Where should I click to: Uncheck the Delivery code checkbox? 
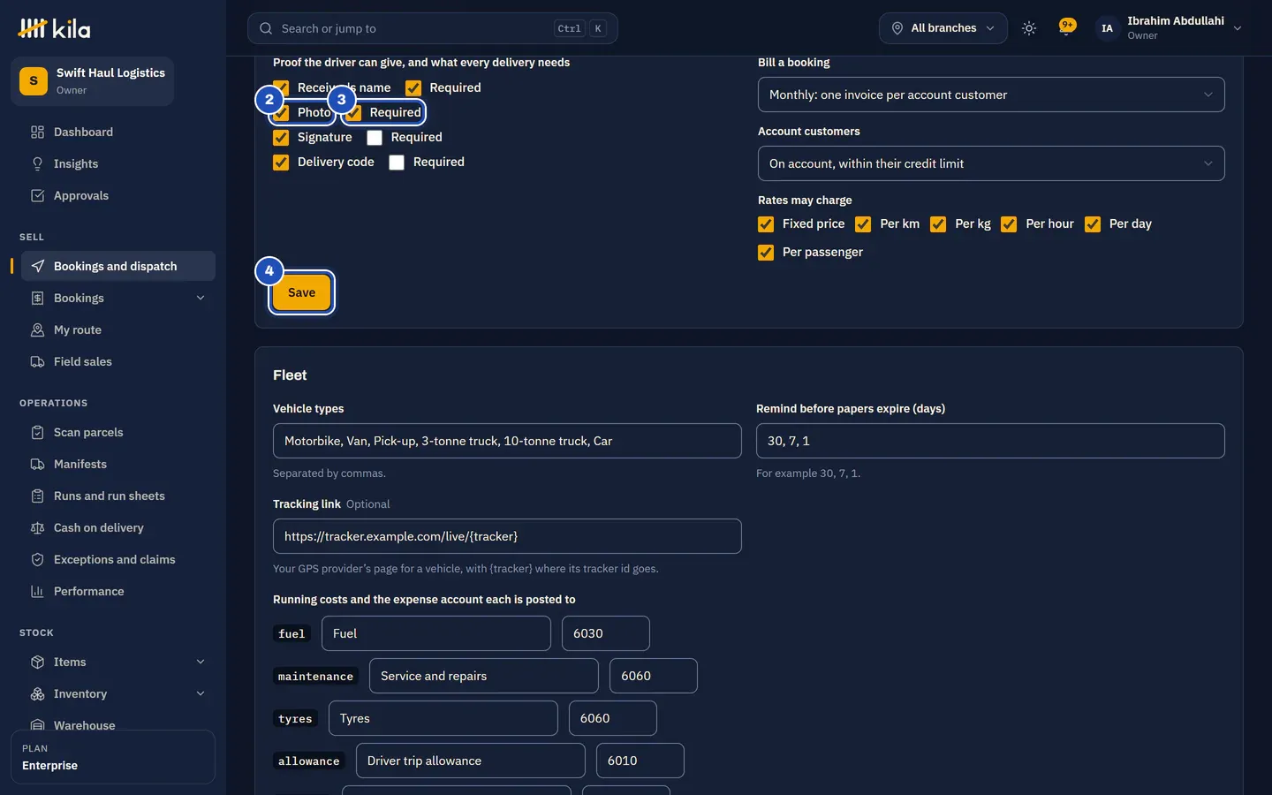281,163
